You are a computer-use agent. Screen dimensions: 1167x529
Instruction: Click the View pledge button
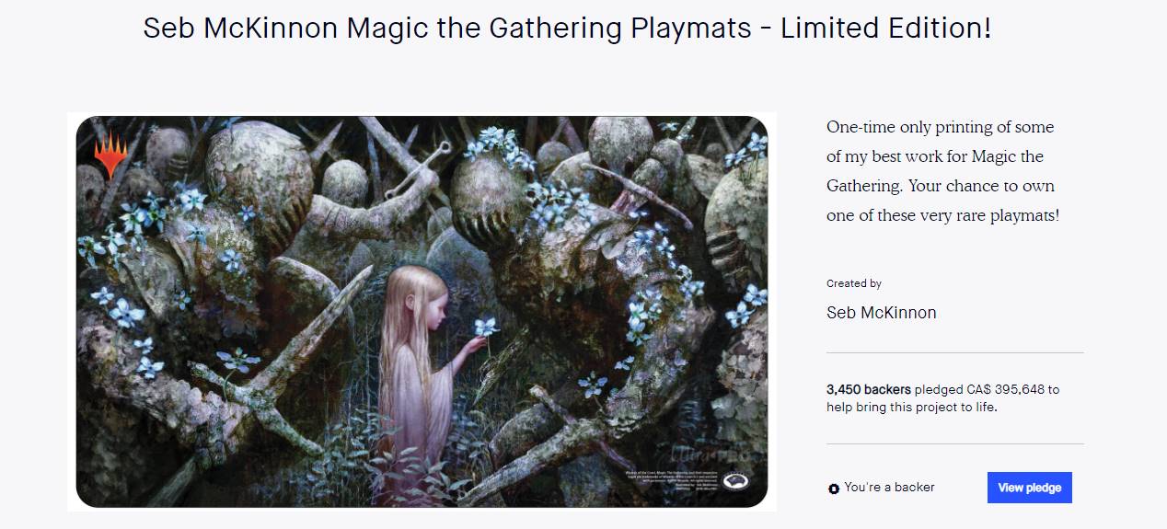[x=1029, y=488]
